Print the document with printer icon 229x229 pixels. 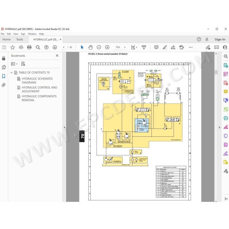pyautogui.click(x=29, y=47)
